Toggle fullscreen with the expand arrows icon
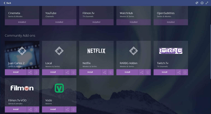Image resolution: width=211 pixels, height=114 pixels. (x=207, y=3)
